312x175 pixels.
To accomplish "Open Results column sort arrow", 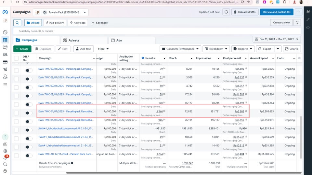I will 164,58.
